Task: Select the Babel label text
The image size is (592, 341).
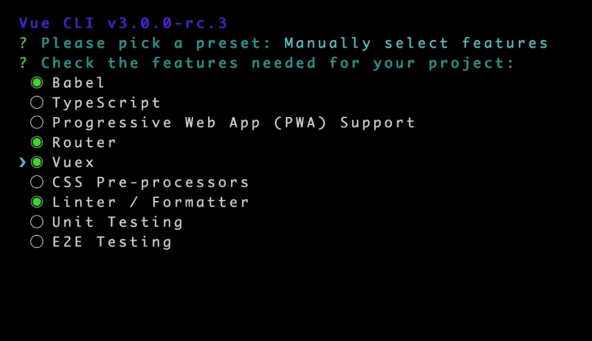Action: coord(78,83)
